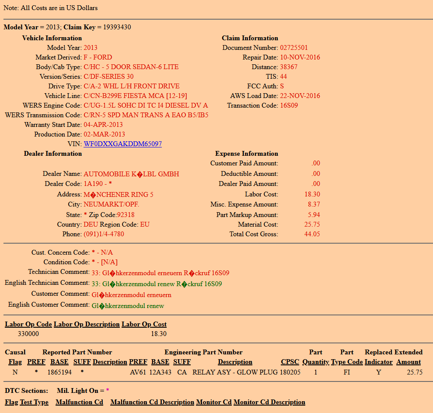433x413 pixels.
Task: Click the Extended Amount column header
Action: coord(409,362)
